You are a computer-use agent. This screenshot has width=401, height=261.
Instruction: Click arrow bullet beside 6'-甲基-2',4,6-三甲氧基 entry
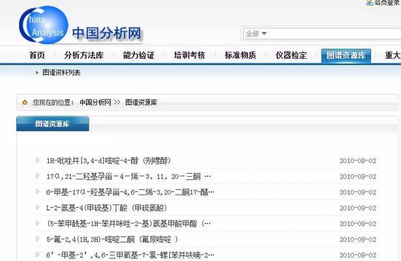pyautogui.click(x=38, y=254)
